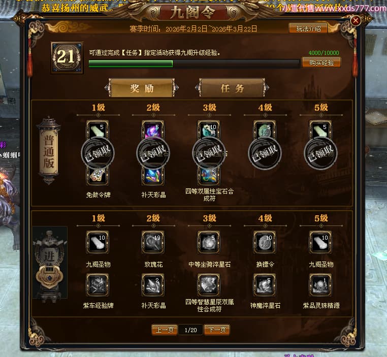Click the 紫品灵珠精源 item icon

[320, 285]
